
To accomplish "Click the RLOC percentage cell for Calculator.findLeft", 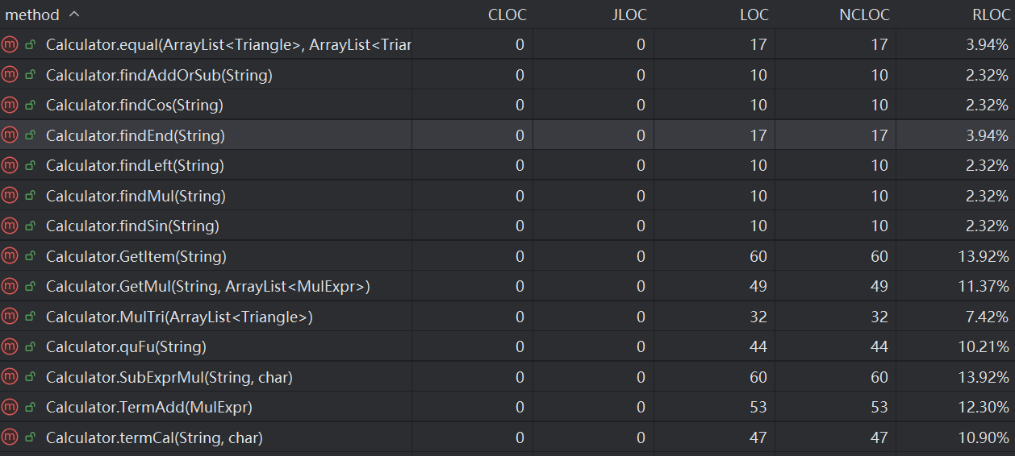I will point(987,165).
